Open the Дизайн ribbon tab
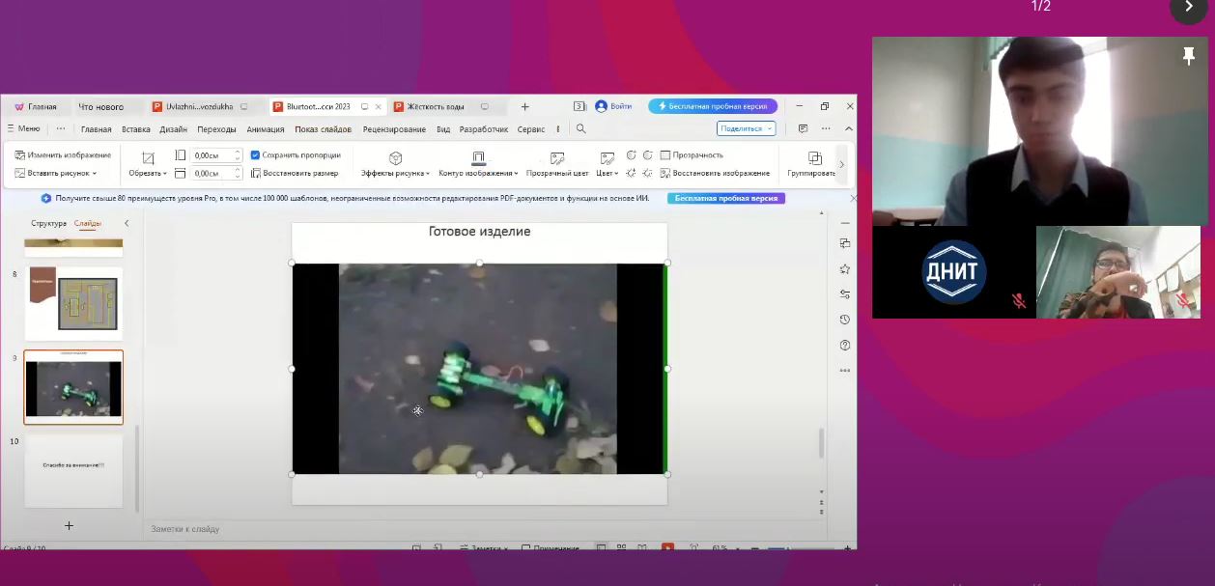This screenshot has width=1215, height=586. 174,129
